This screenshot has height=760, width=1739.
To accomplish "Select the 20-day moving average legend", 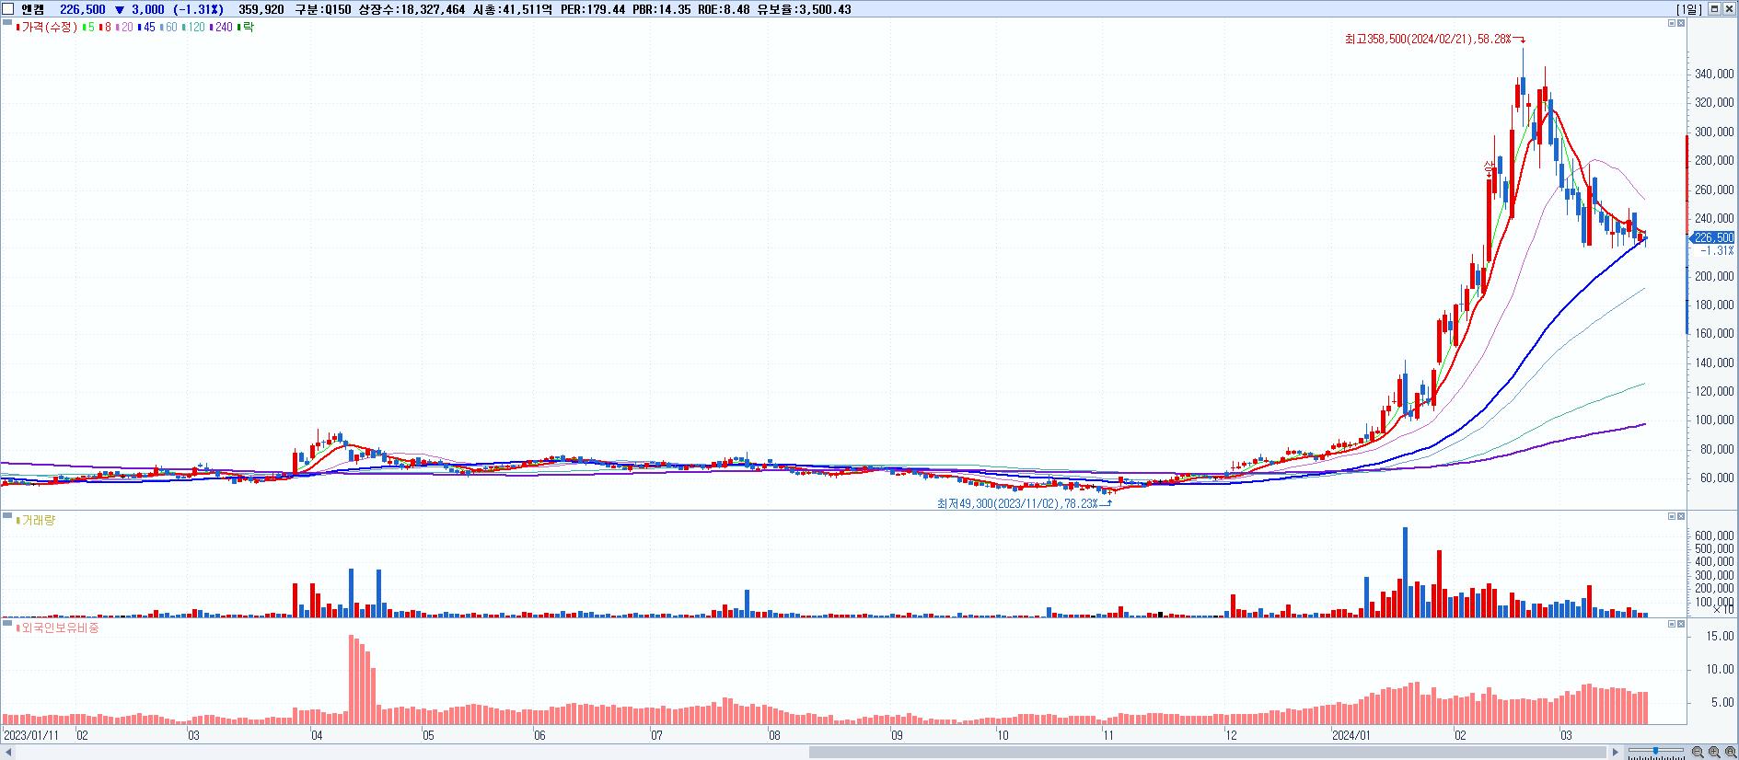I will [124, 28].
